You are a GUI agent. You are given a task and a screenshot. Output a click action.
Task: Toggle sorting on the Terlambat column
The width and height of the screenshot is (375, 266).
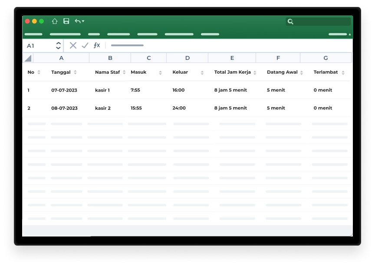343,72
